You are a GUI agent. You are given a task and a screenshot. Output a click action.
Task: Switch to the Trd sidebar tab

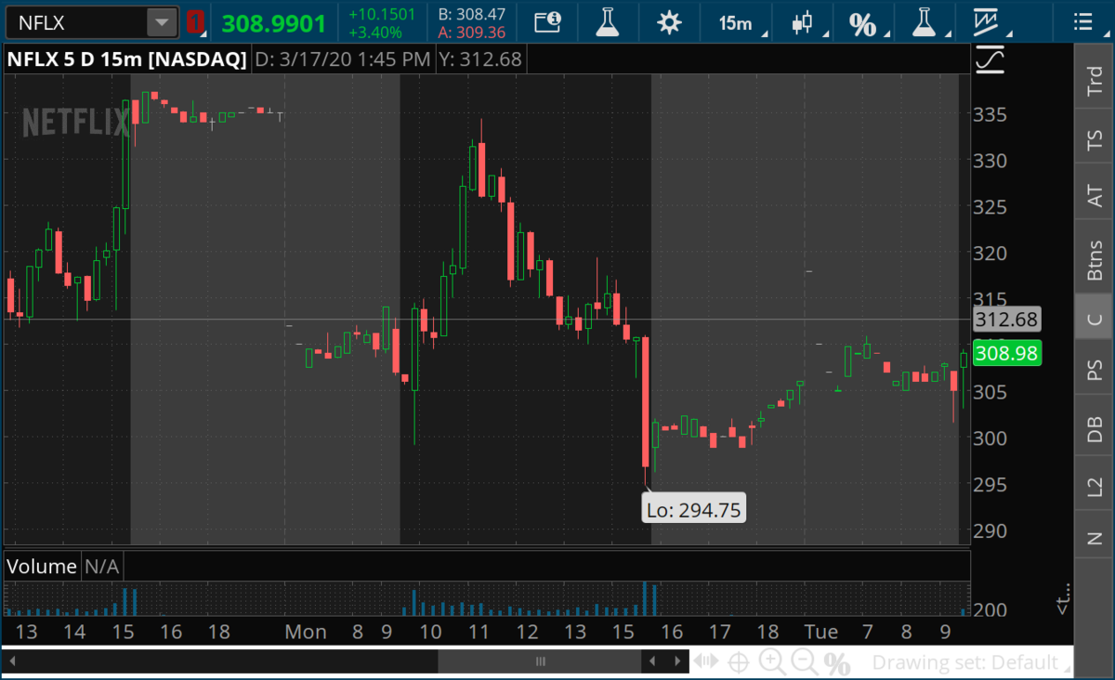(1095, 80)
